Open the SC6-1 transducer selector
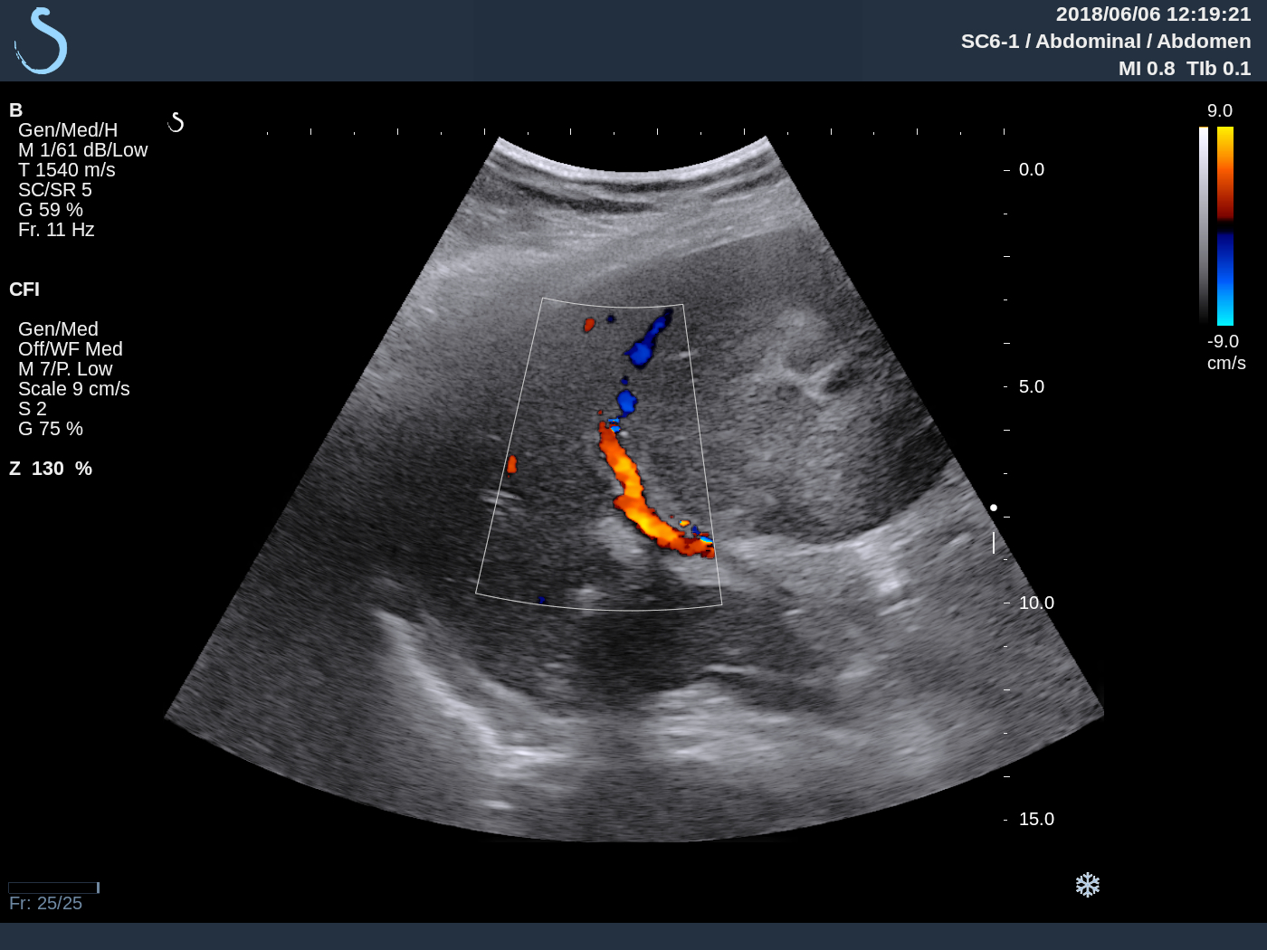This screenshot has width=1267, height=950. (989, 42)
